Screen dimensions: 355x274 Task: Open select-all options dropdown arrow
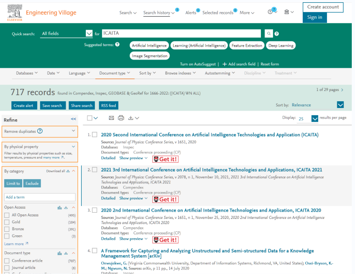tap(96, 118)
